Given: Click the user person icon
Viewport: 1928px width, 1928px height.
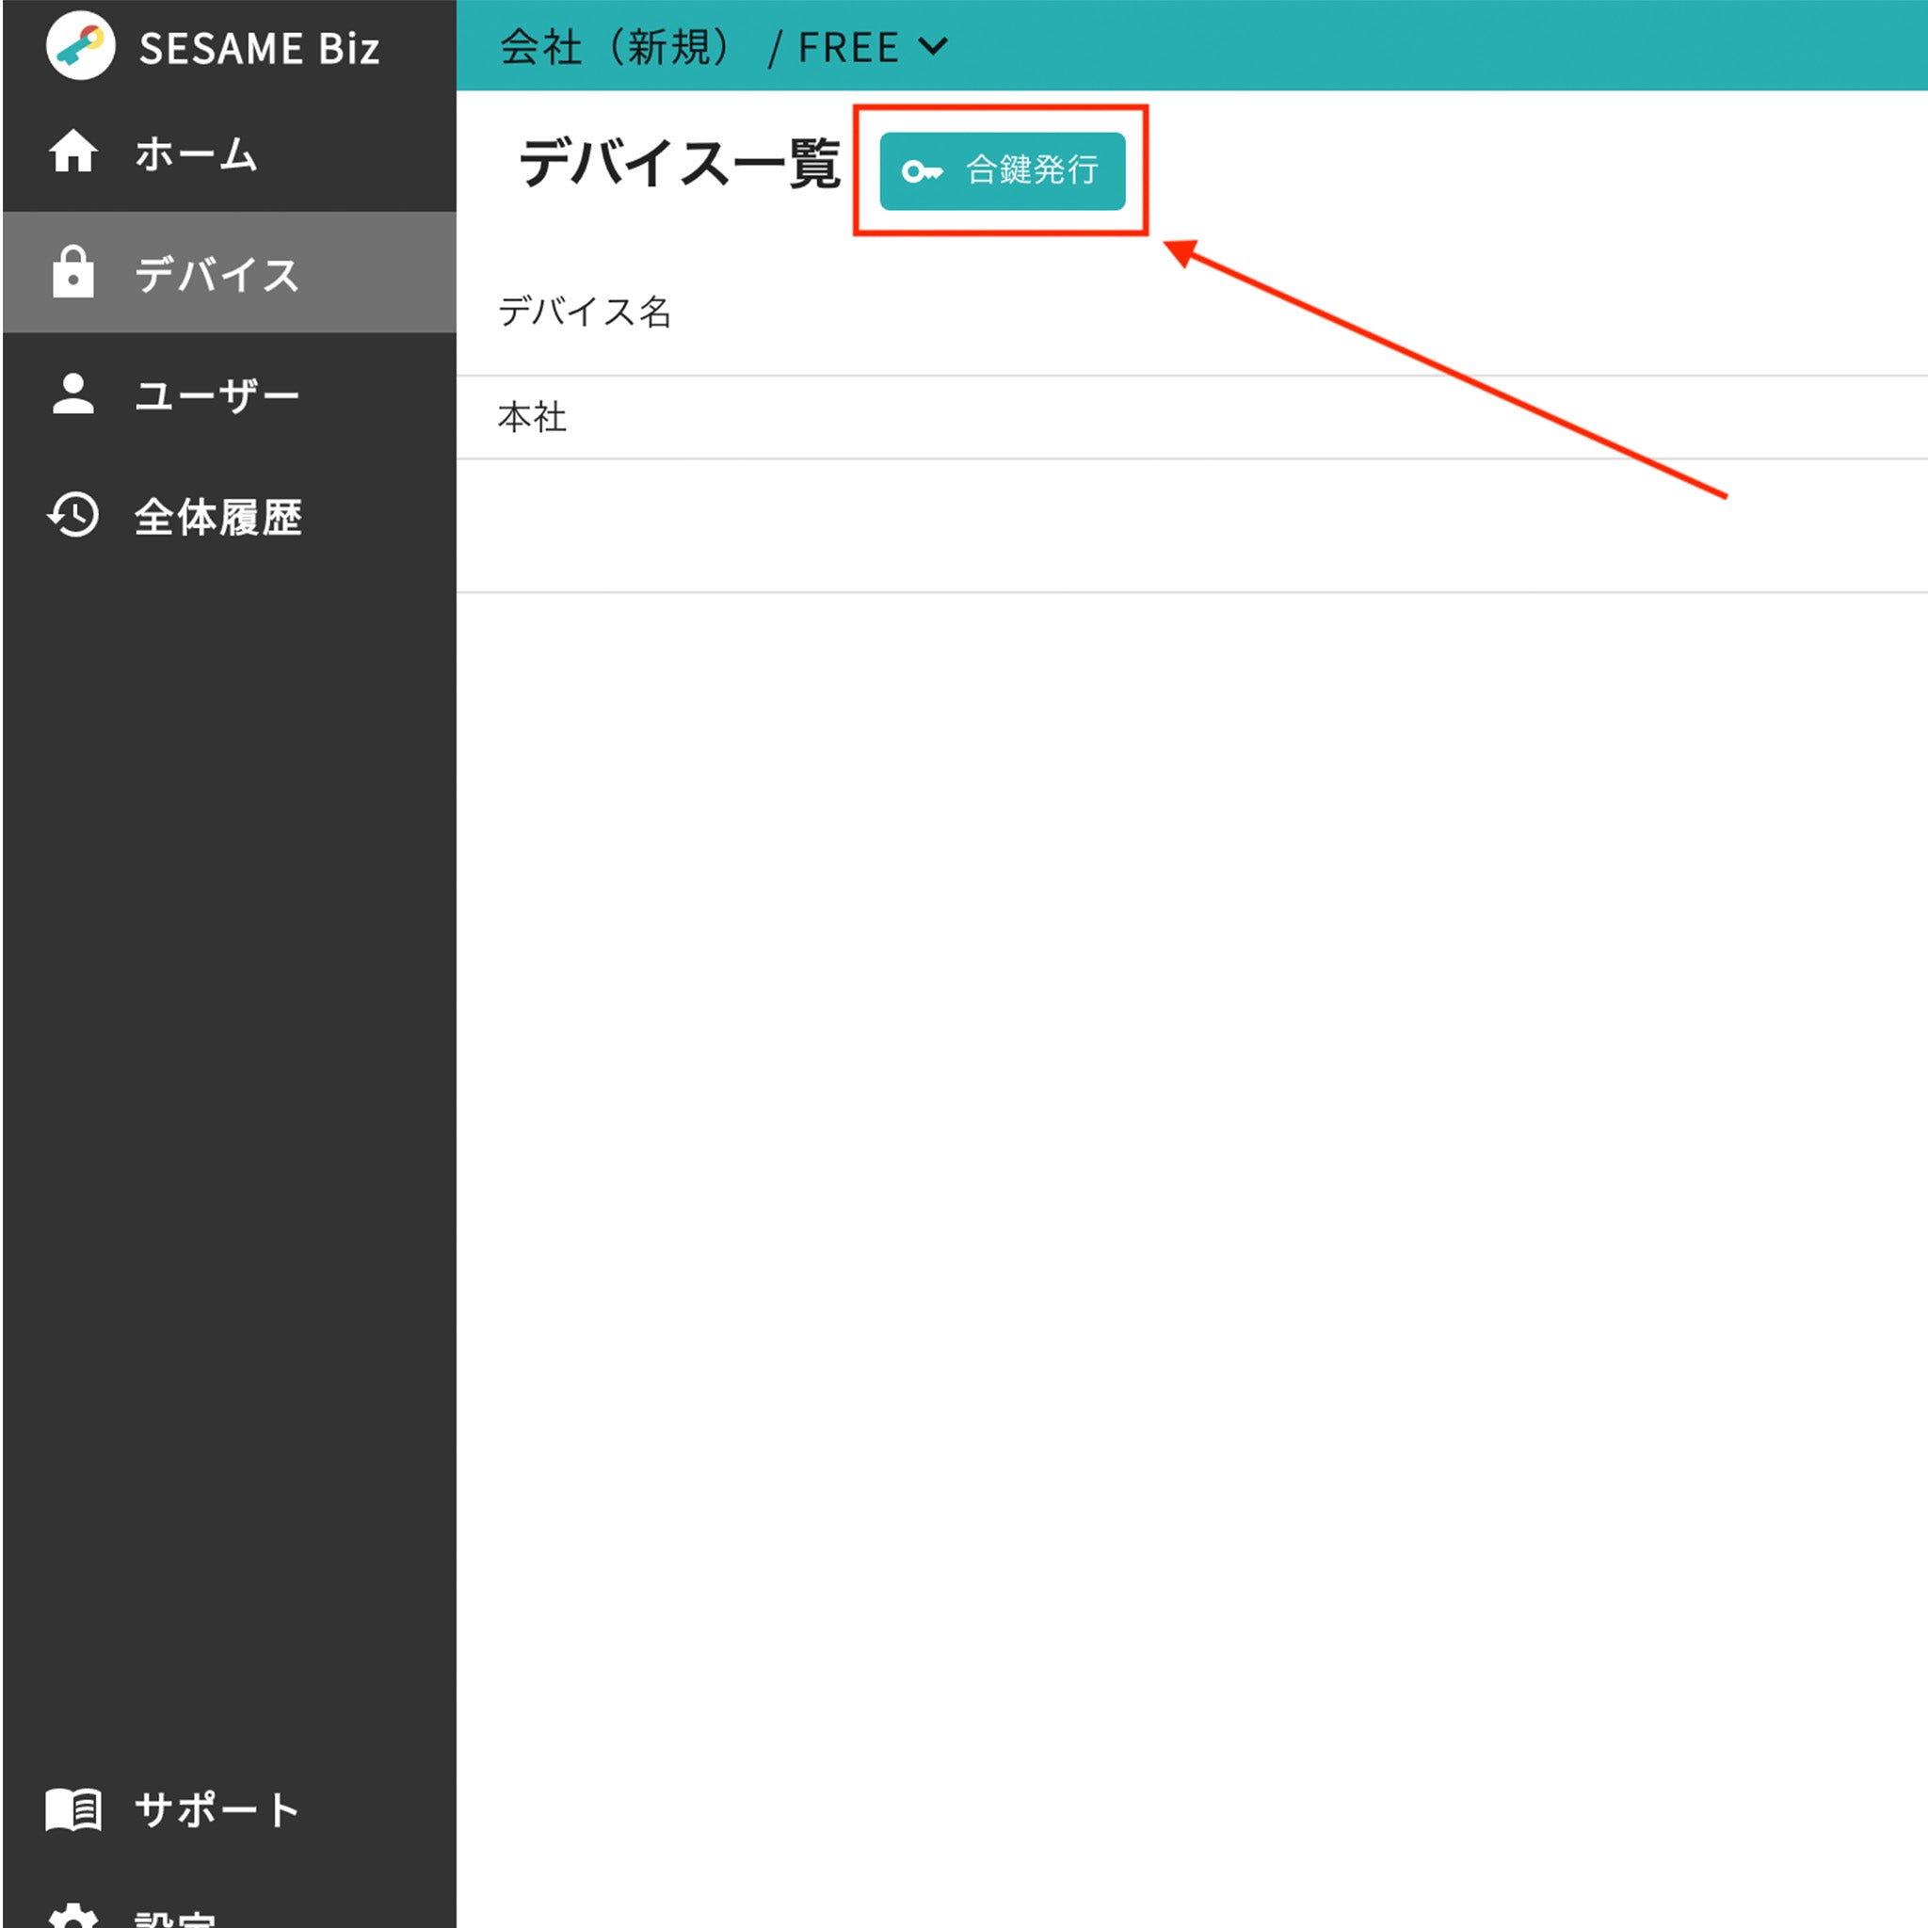Looking at the screenshot, I should click(73, 394).
